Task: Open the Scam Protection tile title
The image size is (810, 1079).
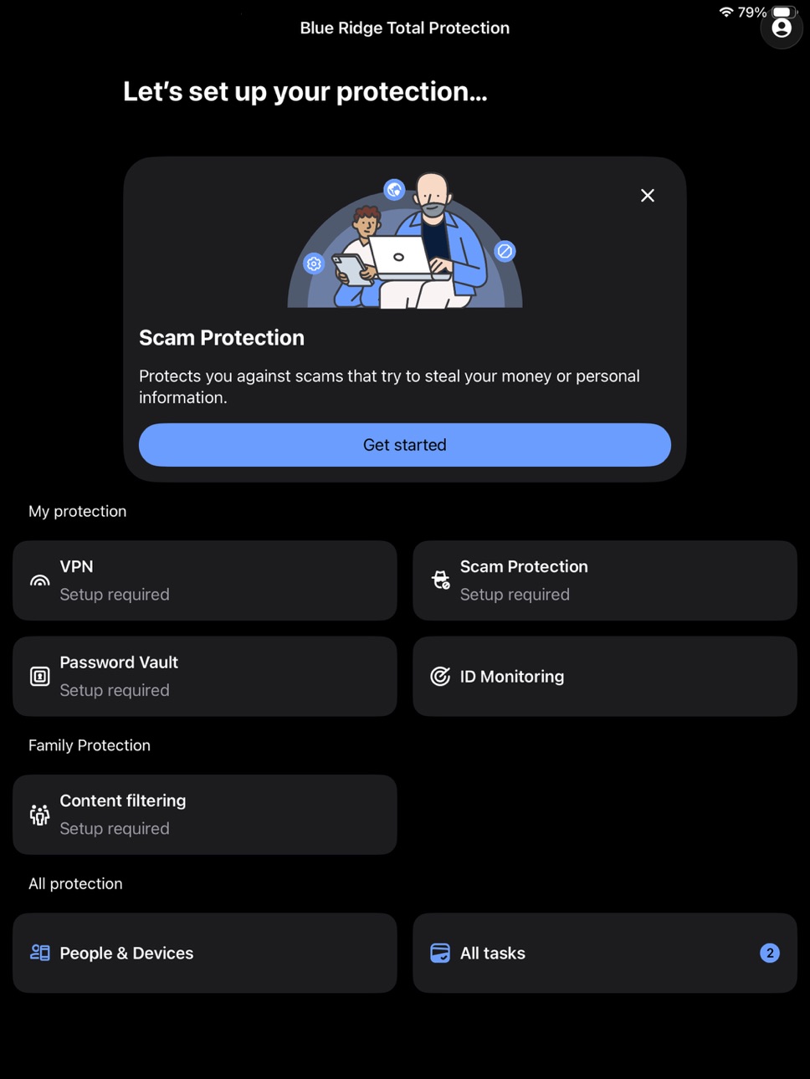Action: click(524, 566)
